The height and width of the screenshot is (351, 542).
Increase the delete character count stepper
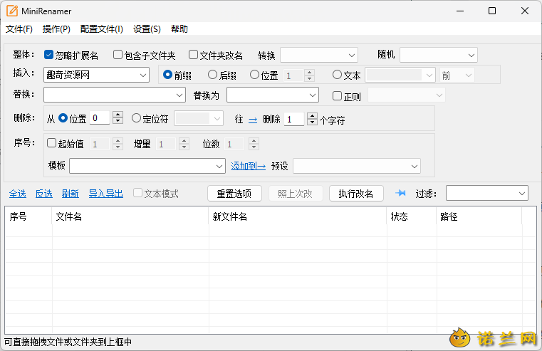tap(313, 116)
